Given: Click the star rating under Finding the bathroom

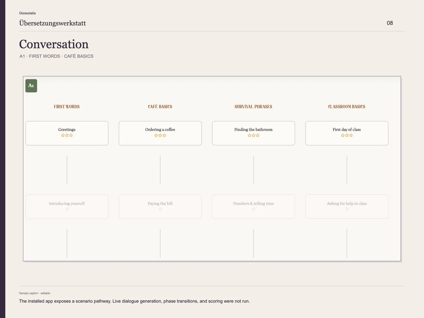Looking at the screenshot, I should [x=253, y=135].
